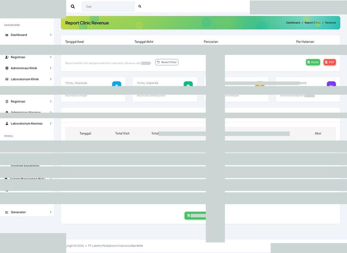Click the Reset Filter button
The width and height of the screenshot is (347, 253).
tap(167, 62)
